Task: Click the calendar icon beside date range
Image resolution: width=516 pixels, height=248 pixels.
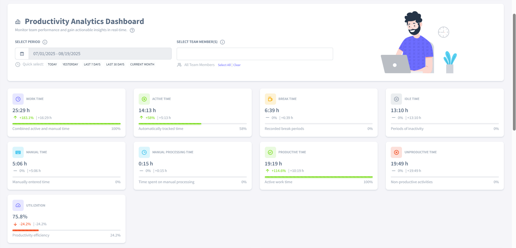Action: (22, 54)
